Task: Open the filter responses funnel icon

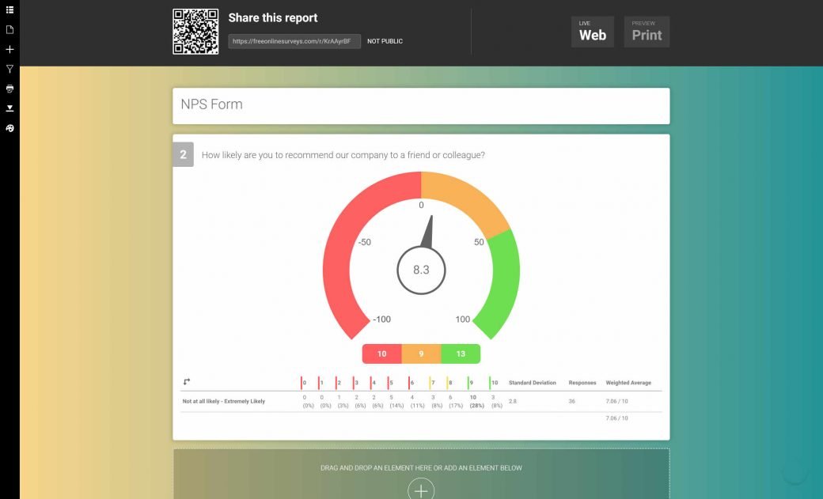Action: coord(9,69)
